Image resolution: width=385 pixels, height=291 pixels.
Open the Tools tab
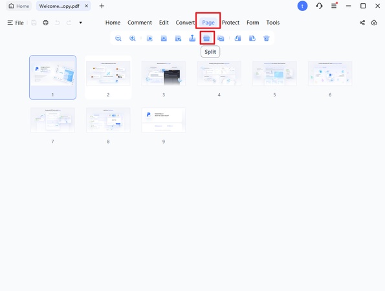[273, 23]
